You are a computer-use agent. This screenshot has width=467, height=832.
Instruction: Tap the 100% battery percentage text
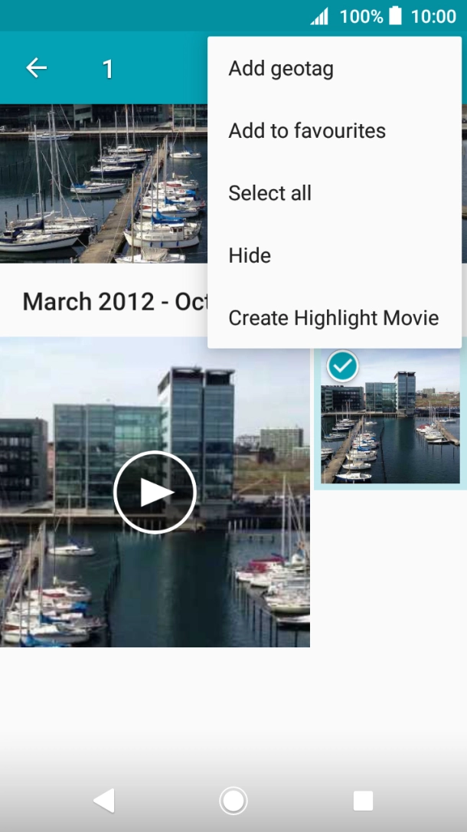coord(361,16)
